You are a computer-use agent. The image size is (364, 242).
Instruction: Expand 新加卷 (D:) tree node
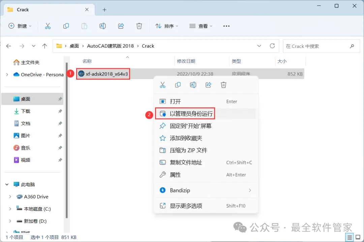10,221
